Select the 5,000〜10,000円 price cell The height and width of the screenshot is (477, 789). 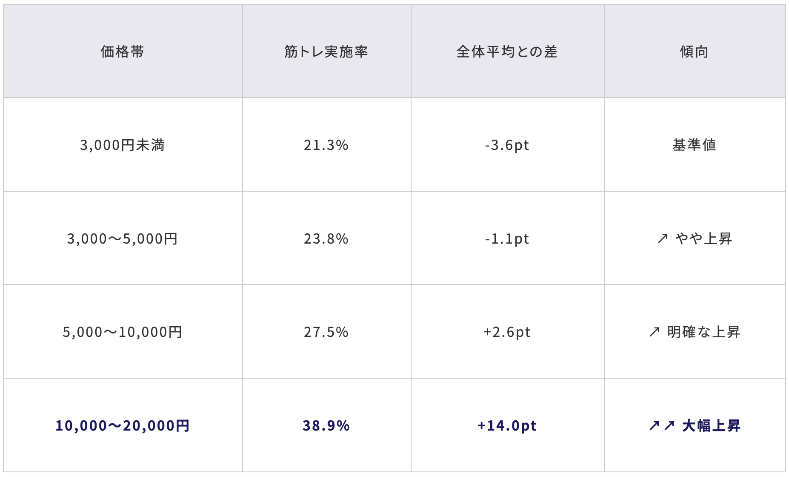click(x=123, y=332)
